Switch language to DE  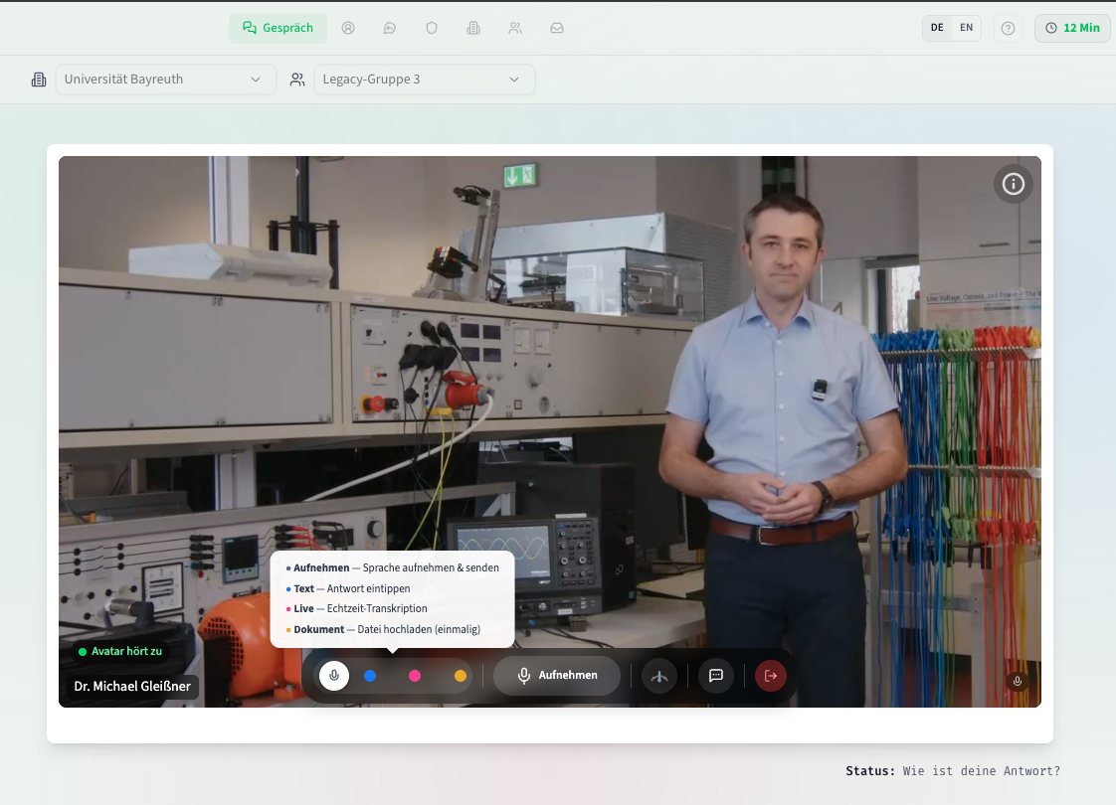pos(937,28)
